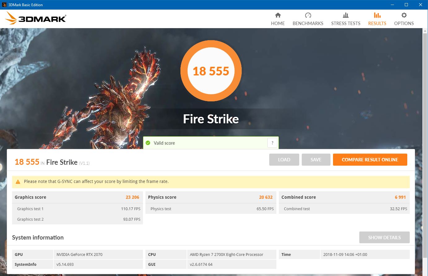Open the OPTIONS label
The width and height of the screenshot is (428, 276).
[404, 23]
